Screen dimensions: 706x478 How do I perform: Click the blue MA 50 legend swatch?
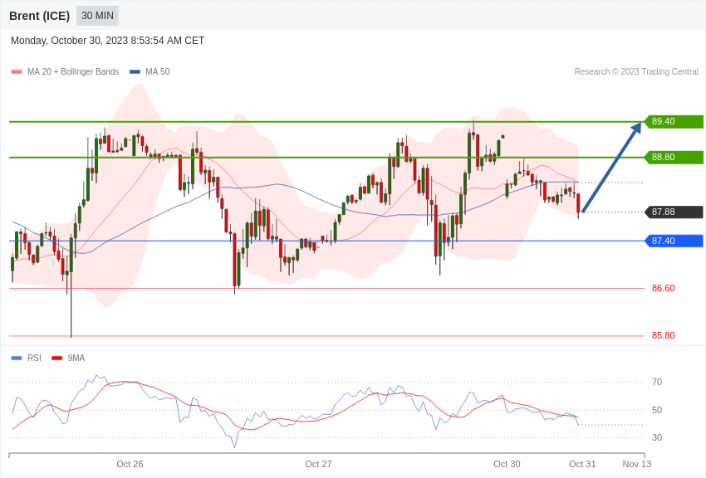[x=135, y=72]
